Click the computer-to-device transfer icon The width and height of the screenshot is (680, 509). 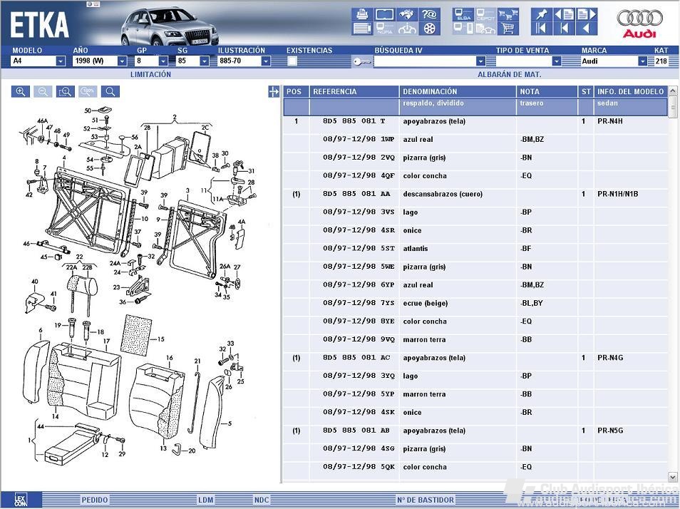(463, 29)
